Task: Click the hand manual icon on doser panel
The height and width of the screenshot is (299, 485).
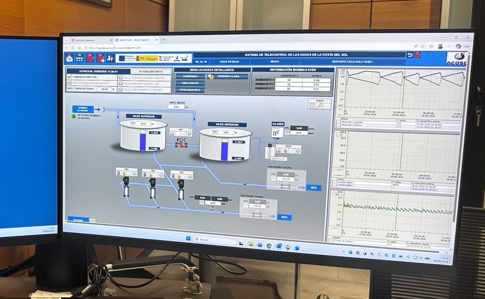Action: pos(285,151)
